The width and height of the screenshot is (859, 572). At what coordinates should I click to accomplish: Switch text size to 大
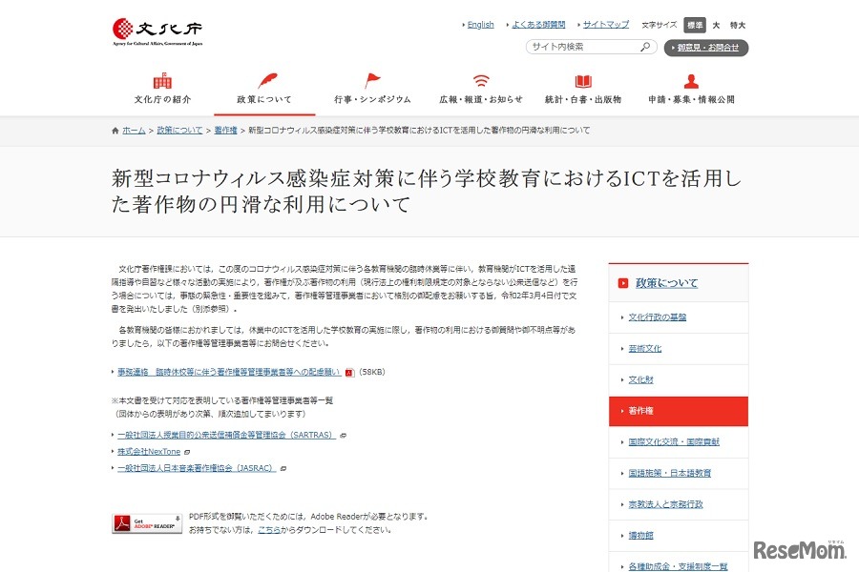click(718, 25)
